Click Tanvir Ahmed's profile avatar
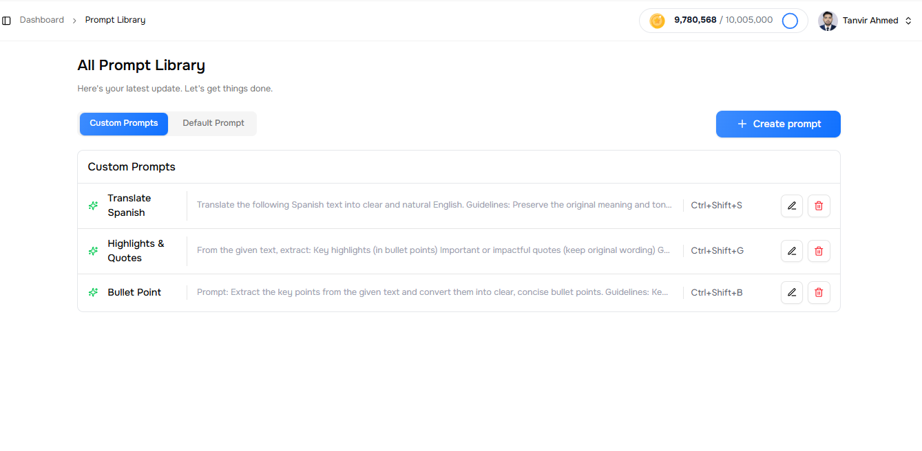The height and width of the screenshot is (451, 922). coord(828,21)
